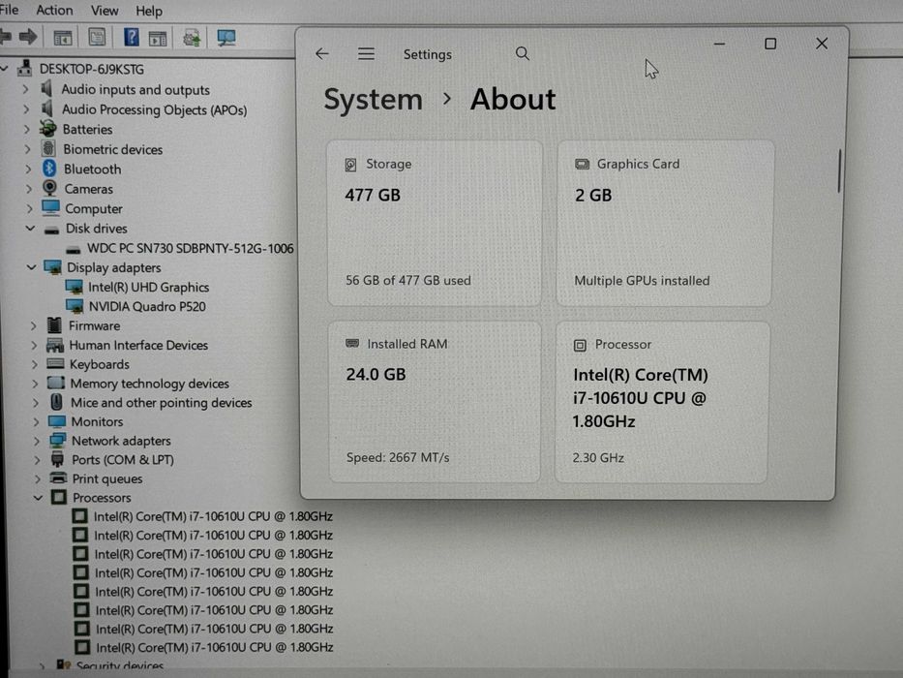Select the Batteries category icon

[47, 128]
